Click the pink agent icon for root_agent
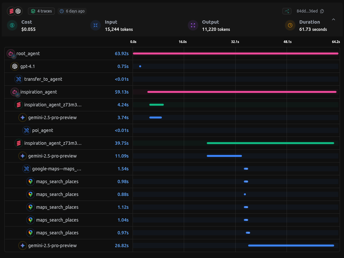Viewport: 344px width, 258px height. click(11, 53)
